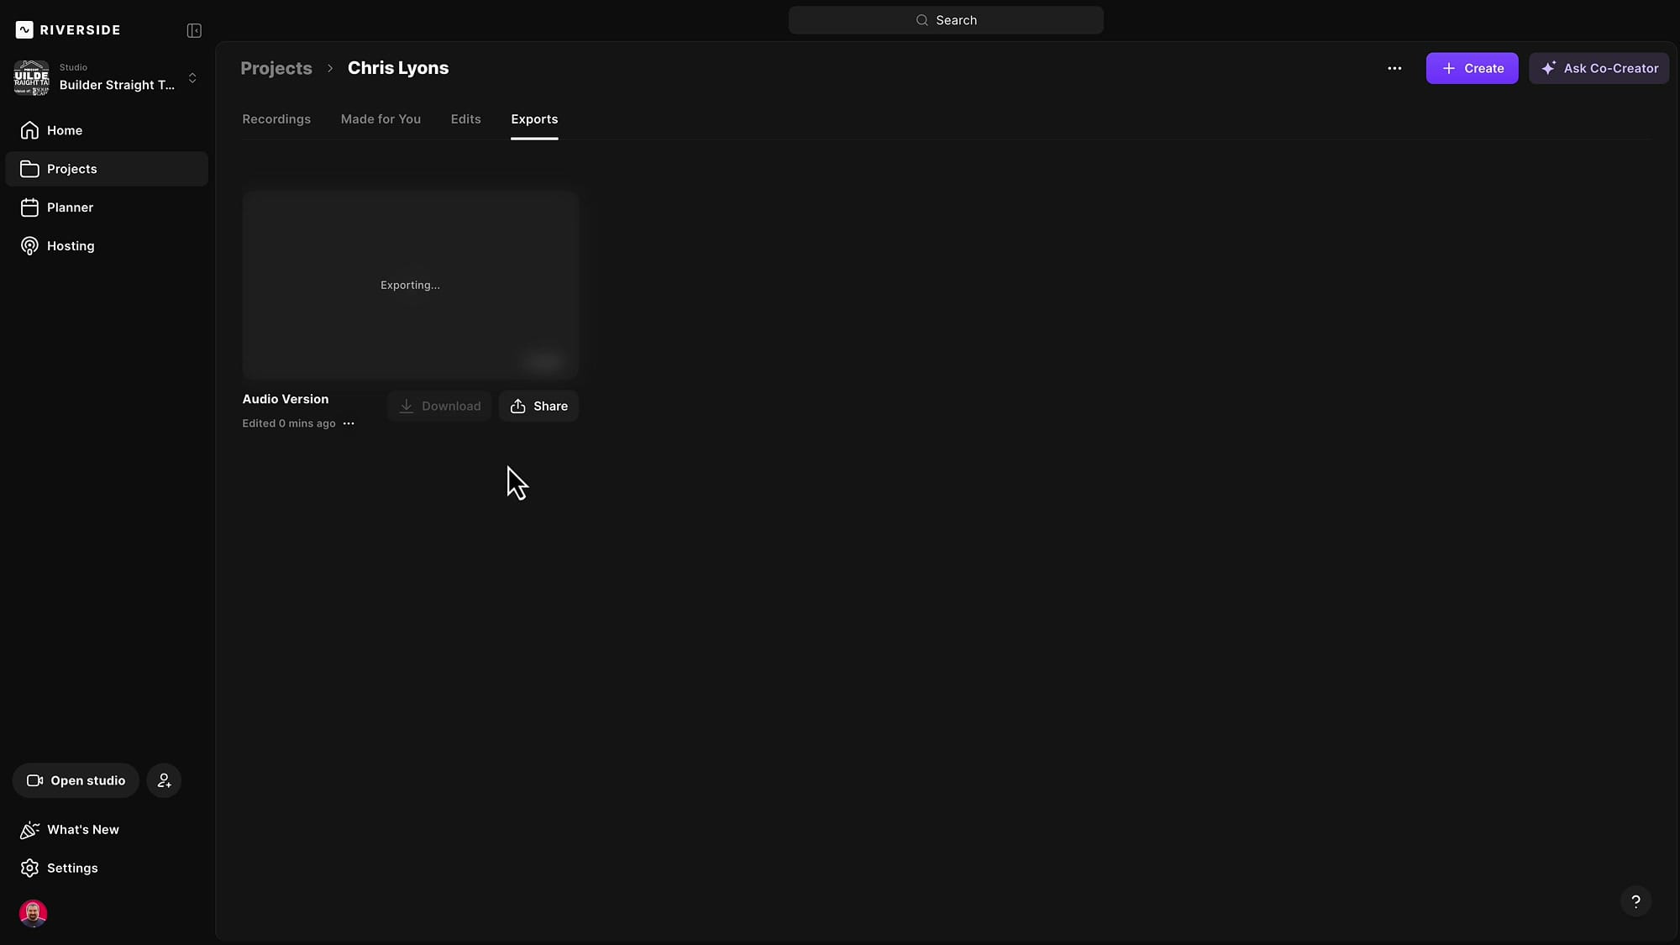Switch to the Recordings tab
The image size is (1680, 945).
pos(276,119)
